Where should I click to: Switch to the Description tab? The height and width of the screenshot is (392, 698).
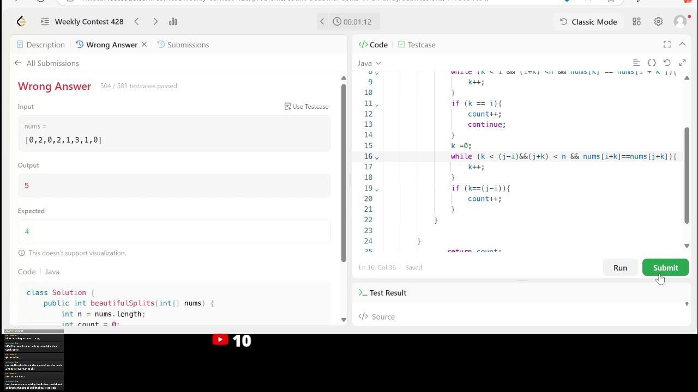coord(41,45)
